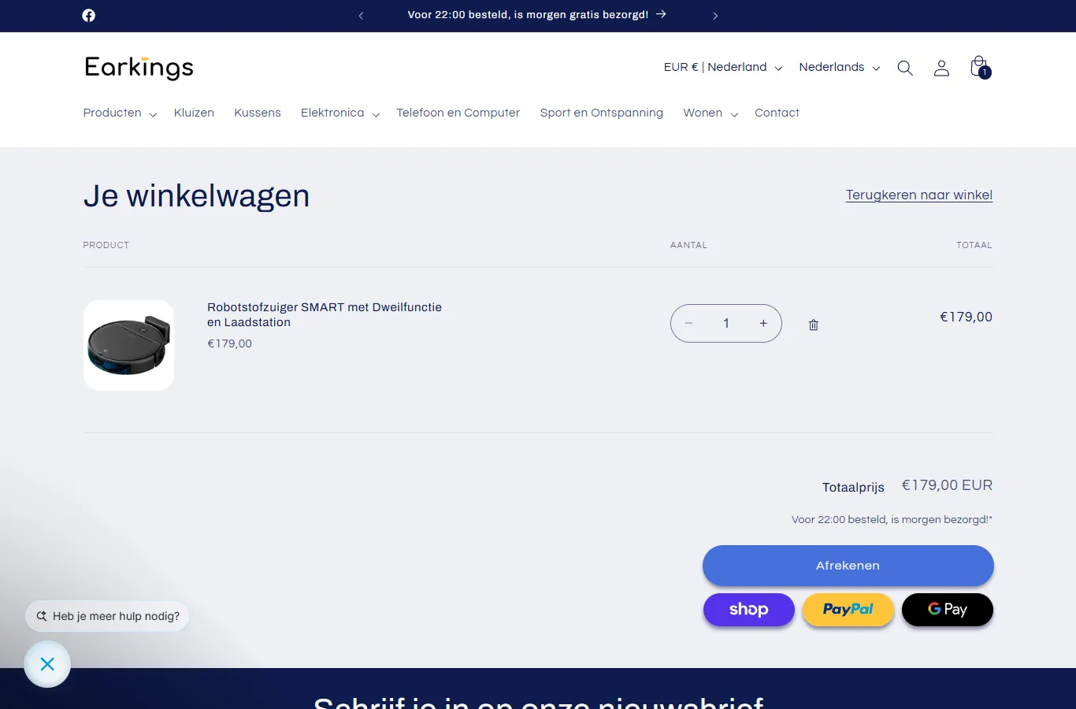1076x709 pixels.
Task: Click the quantity input field
Action: (726, 324)
